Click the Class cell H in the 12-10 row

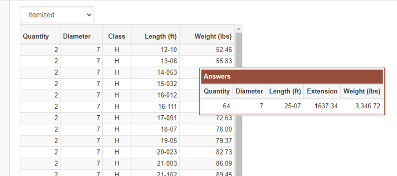pyautogui.click(x=117, y=50)
